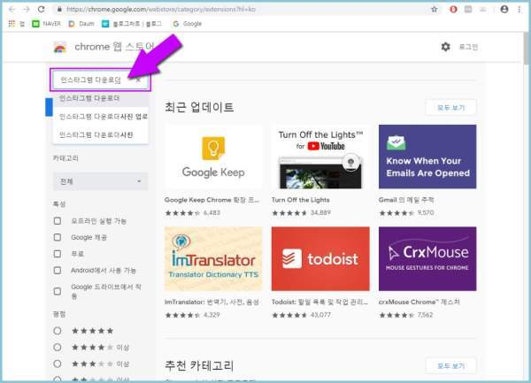Click Todoist: 할일 목록 title text
Viewport: 531px width, 383px height.
coord(319,303)
